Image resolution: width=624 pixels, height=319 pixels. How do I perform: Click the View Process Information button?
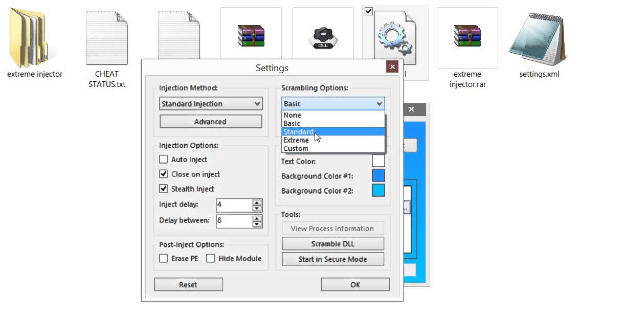tap(333, 229)
